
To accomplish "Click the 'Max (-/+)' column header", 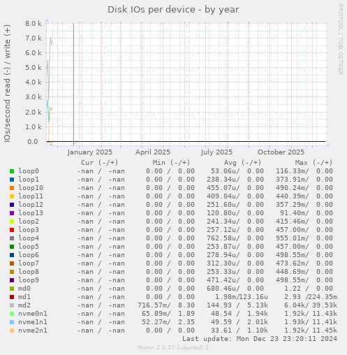I will tap(314, 162).
